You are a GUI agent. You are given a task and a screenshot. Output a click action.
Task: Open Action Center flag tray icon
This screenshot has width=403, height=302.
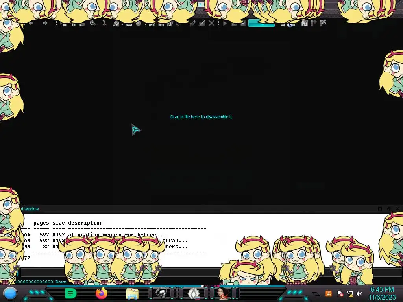coord(340,293)
